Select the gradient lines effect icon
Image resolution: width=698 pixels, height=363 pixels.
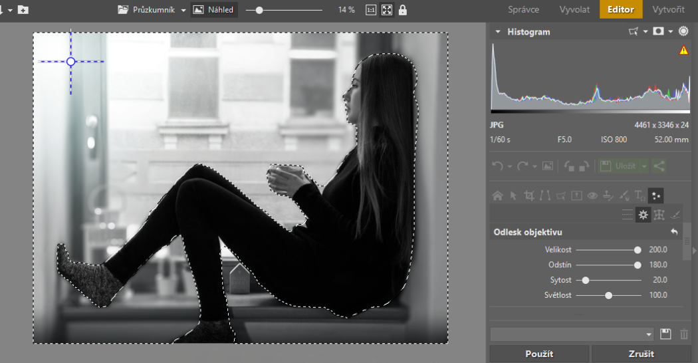628,215
